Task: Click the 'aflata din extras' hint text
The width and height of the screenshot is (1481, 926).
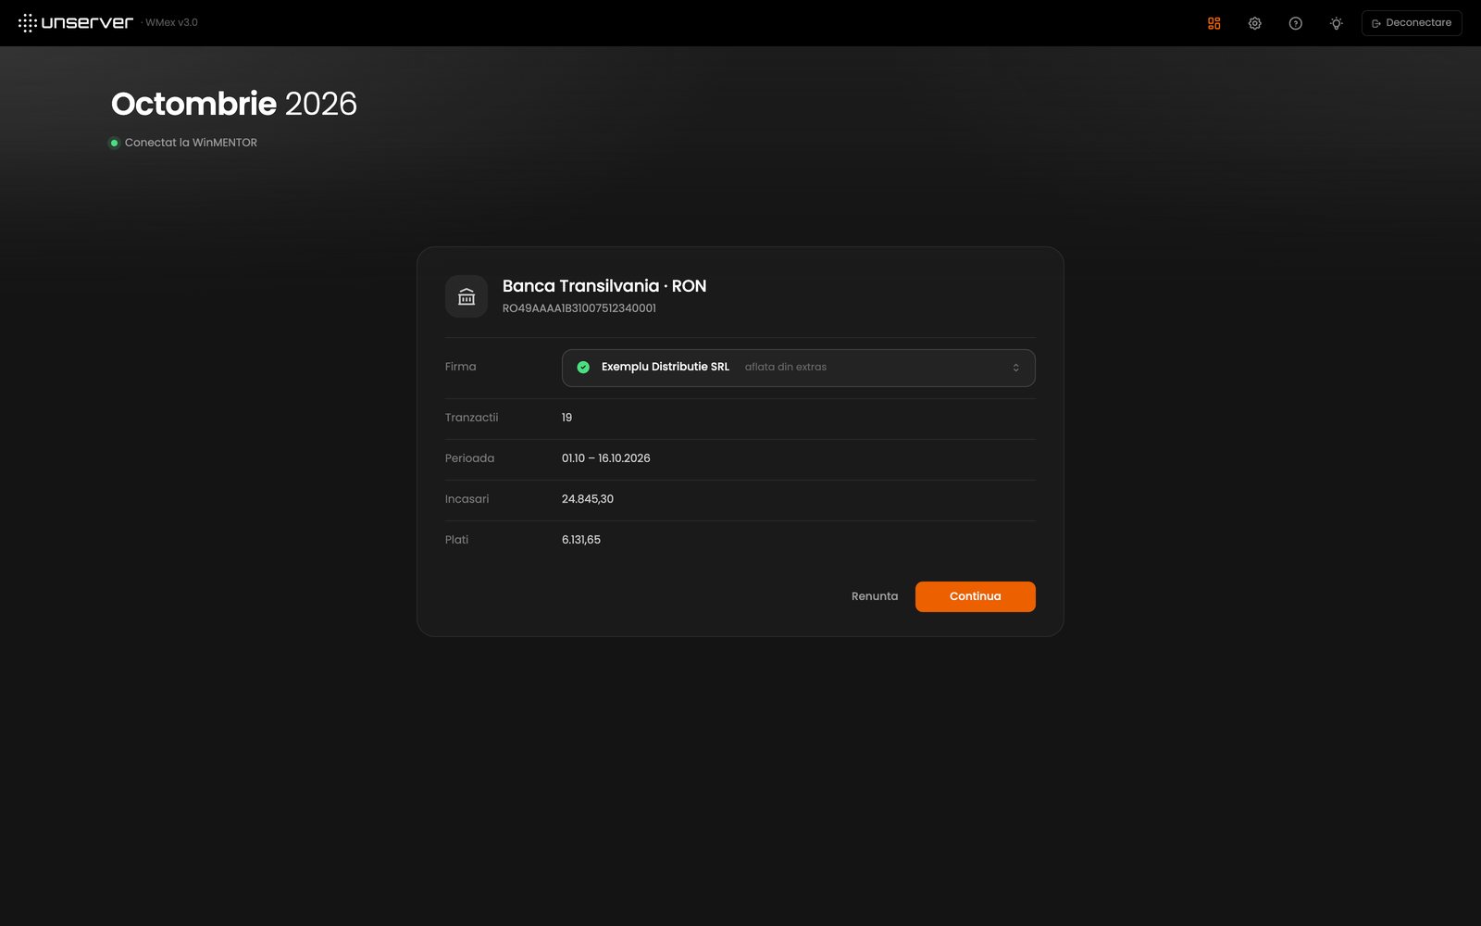Action: point(786,368)
